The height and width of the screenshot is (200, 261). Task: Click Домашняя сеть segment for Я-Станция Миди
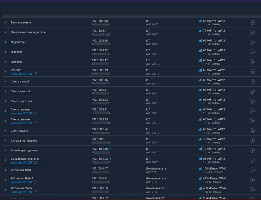[156, 188]
